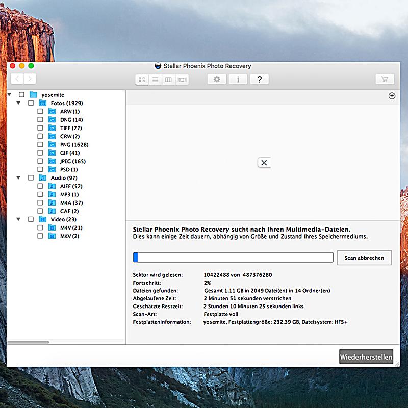408x408 pixels.
Task: Select the PSD (1) tree row
Action: tap(66, 169)
